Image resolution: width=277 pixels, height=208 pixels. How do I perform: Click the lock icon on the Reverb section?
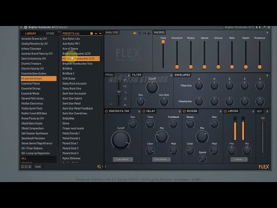click(220, 112)
